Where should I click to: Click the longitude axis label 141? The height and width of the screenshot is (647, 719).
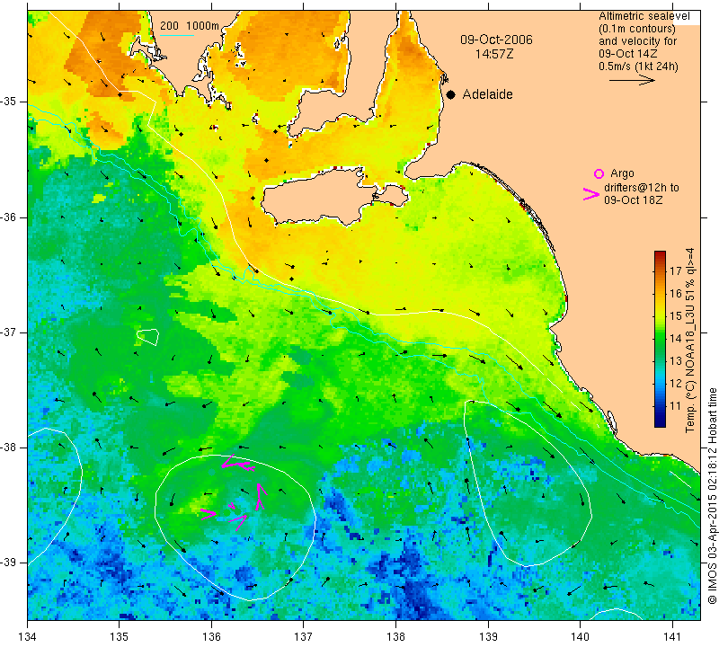pyautogui.click(x=672, y=637)
